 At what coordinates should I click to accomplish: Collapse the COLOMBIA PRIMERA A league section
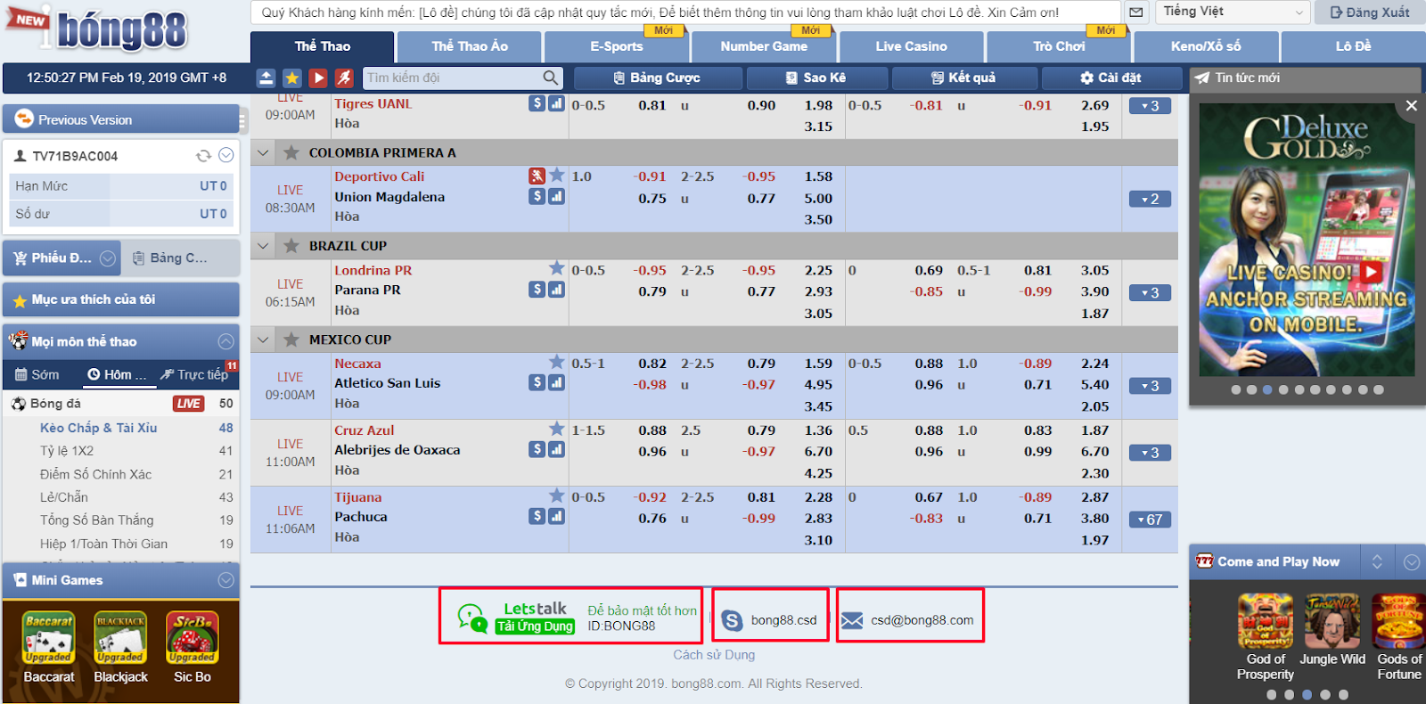point(263,152)
